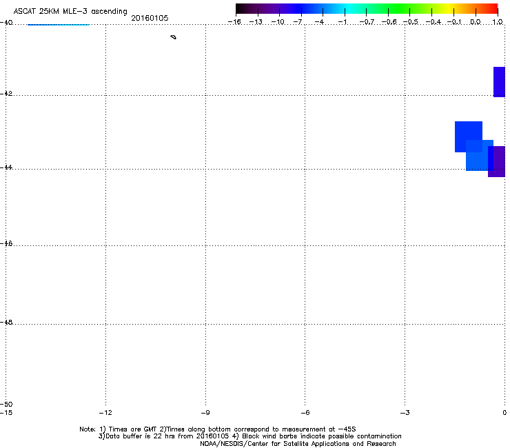
Task: Click the -7 label on the color scale
Action: (x=298, y=22)
